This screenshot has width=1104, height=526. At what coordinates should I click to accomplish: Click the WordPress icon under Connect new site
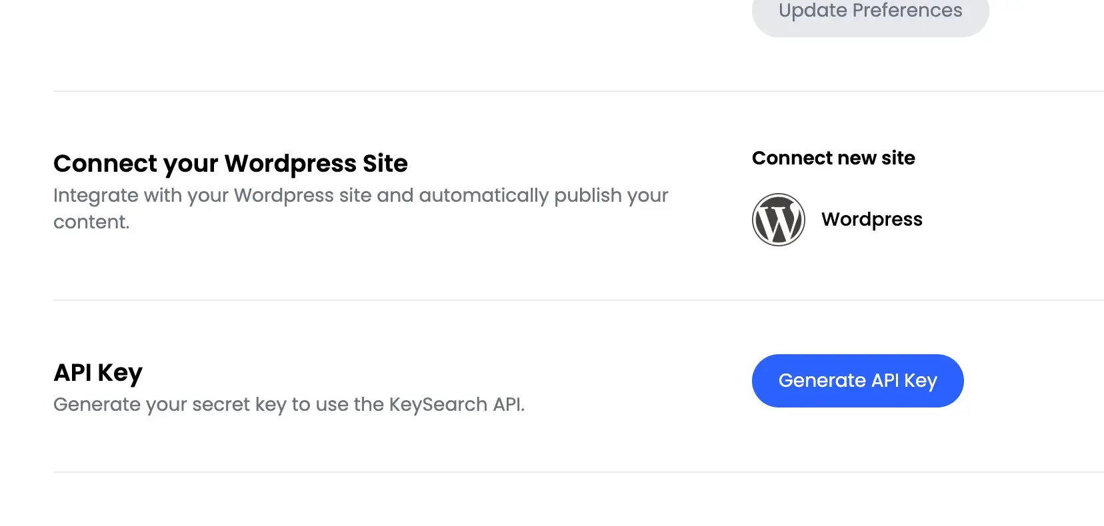[778, 219]
